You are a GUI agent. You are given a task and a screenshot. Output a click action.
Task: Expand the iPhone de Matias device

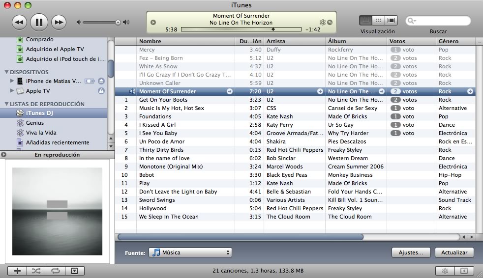point(12,81)
